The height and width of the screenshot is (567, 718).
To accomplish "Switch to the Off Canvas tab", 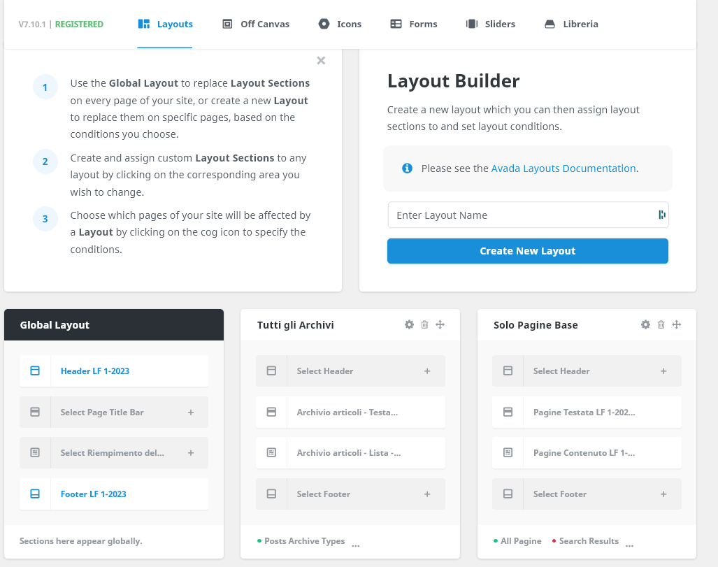I will [256, 23].
